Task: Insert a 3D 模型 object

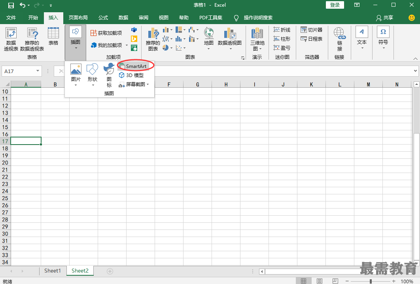Action: (131, 75)
